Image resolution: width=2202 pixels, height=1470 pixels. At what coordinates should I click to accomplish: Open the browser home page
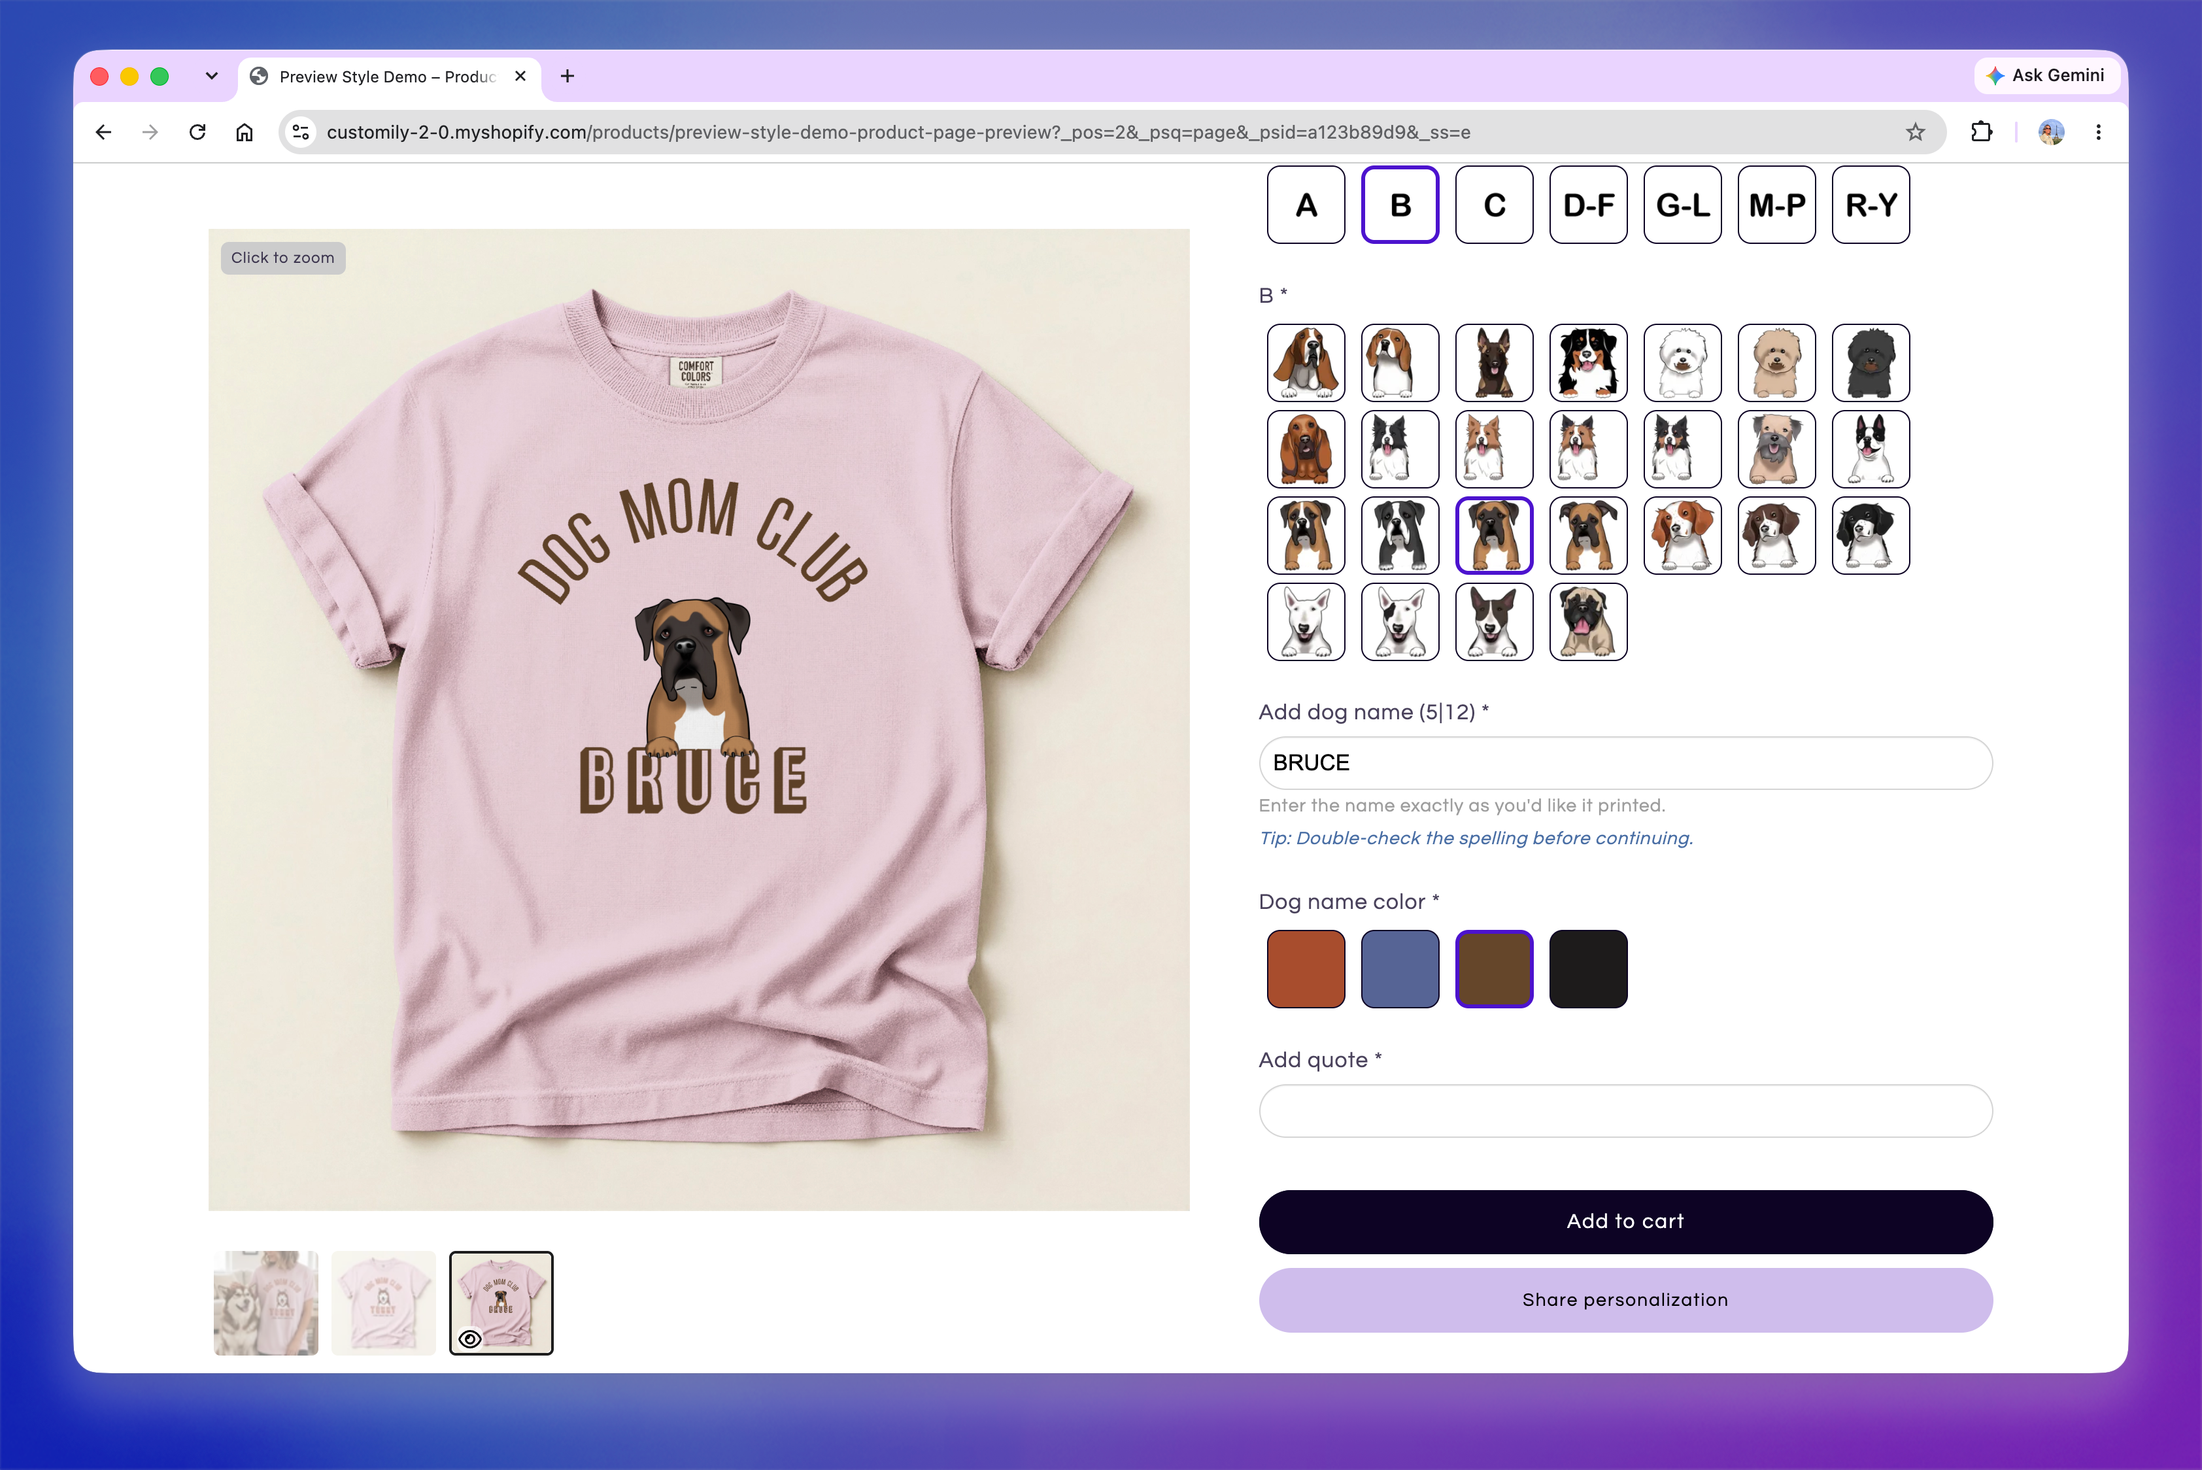pos(244,132)
